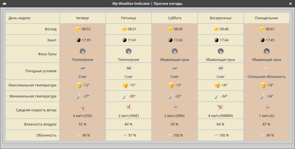This screenshot has height=149, width=295.
Task: Click the cloudiness icon beside 96 % for Четверг
Action: click(79, 135)
